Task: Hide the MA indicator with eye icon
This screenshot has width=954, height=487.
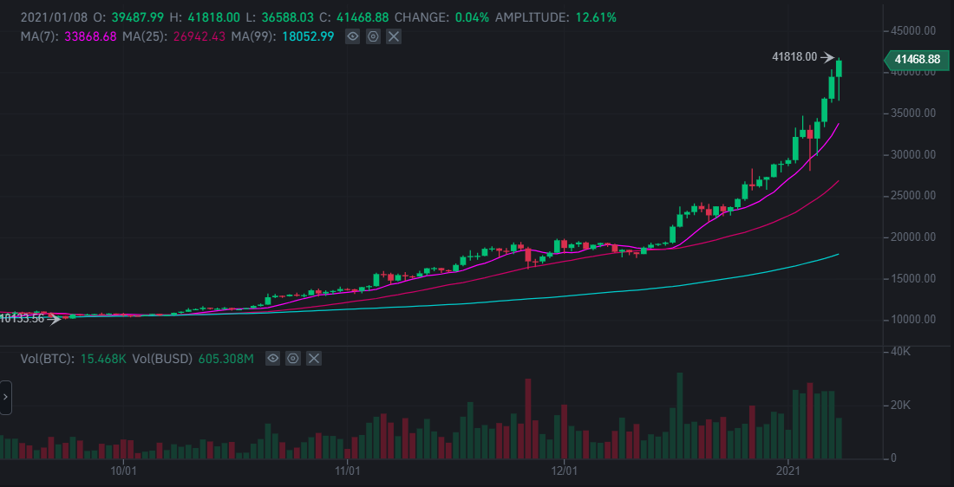Action: point(352,36)
